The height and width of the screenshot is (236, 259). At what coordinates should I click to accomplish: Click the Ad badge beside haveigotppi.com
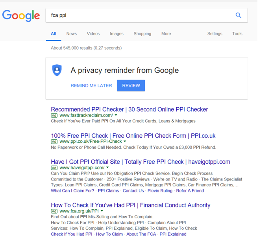click(x=54, y=168)
